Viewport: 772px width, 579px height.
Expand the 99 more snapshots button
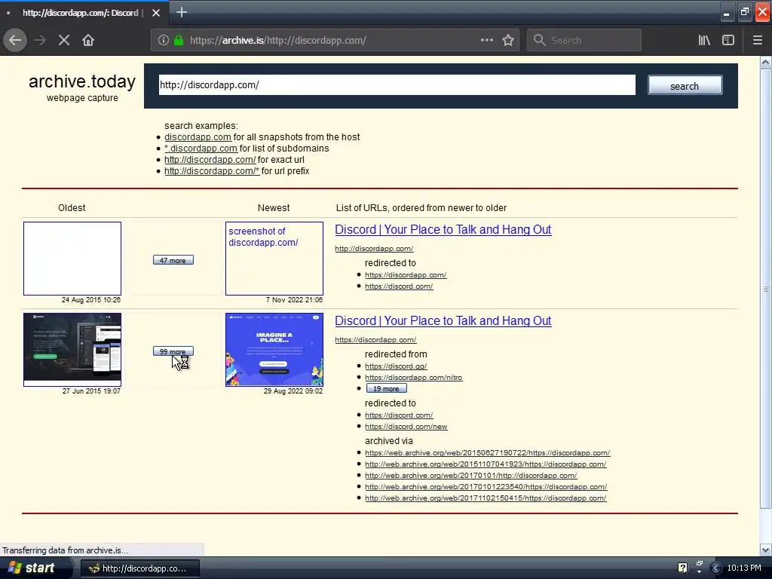click(173, 351)
